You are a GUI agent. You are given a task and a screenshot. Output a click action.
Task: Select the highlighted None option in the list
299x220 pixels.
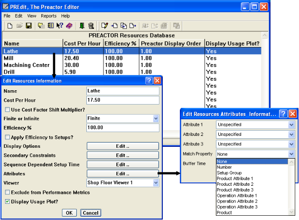tap(252, 162)
